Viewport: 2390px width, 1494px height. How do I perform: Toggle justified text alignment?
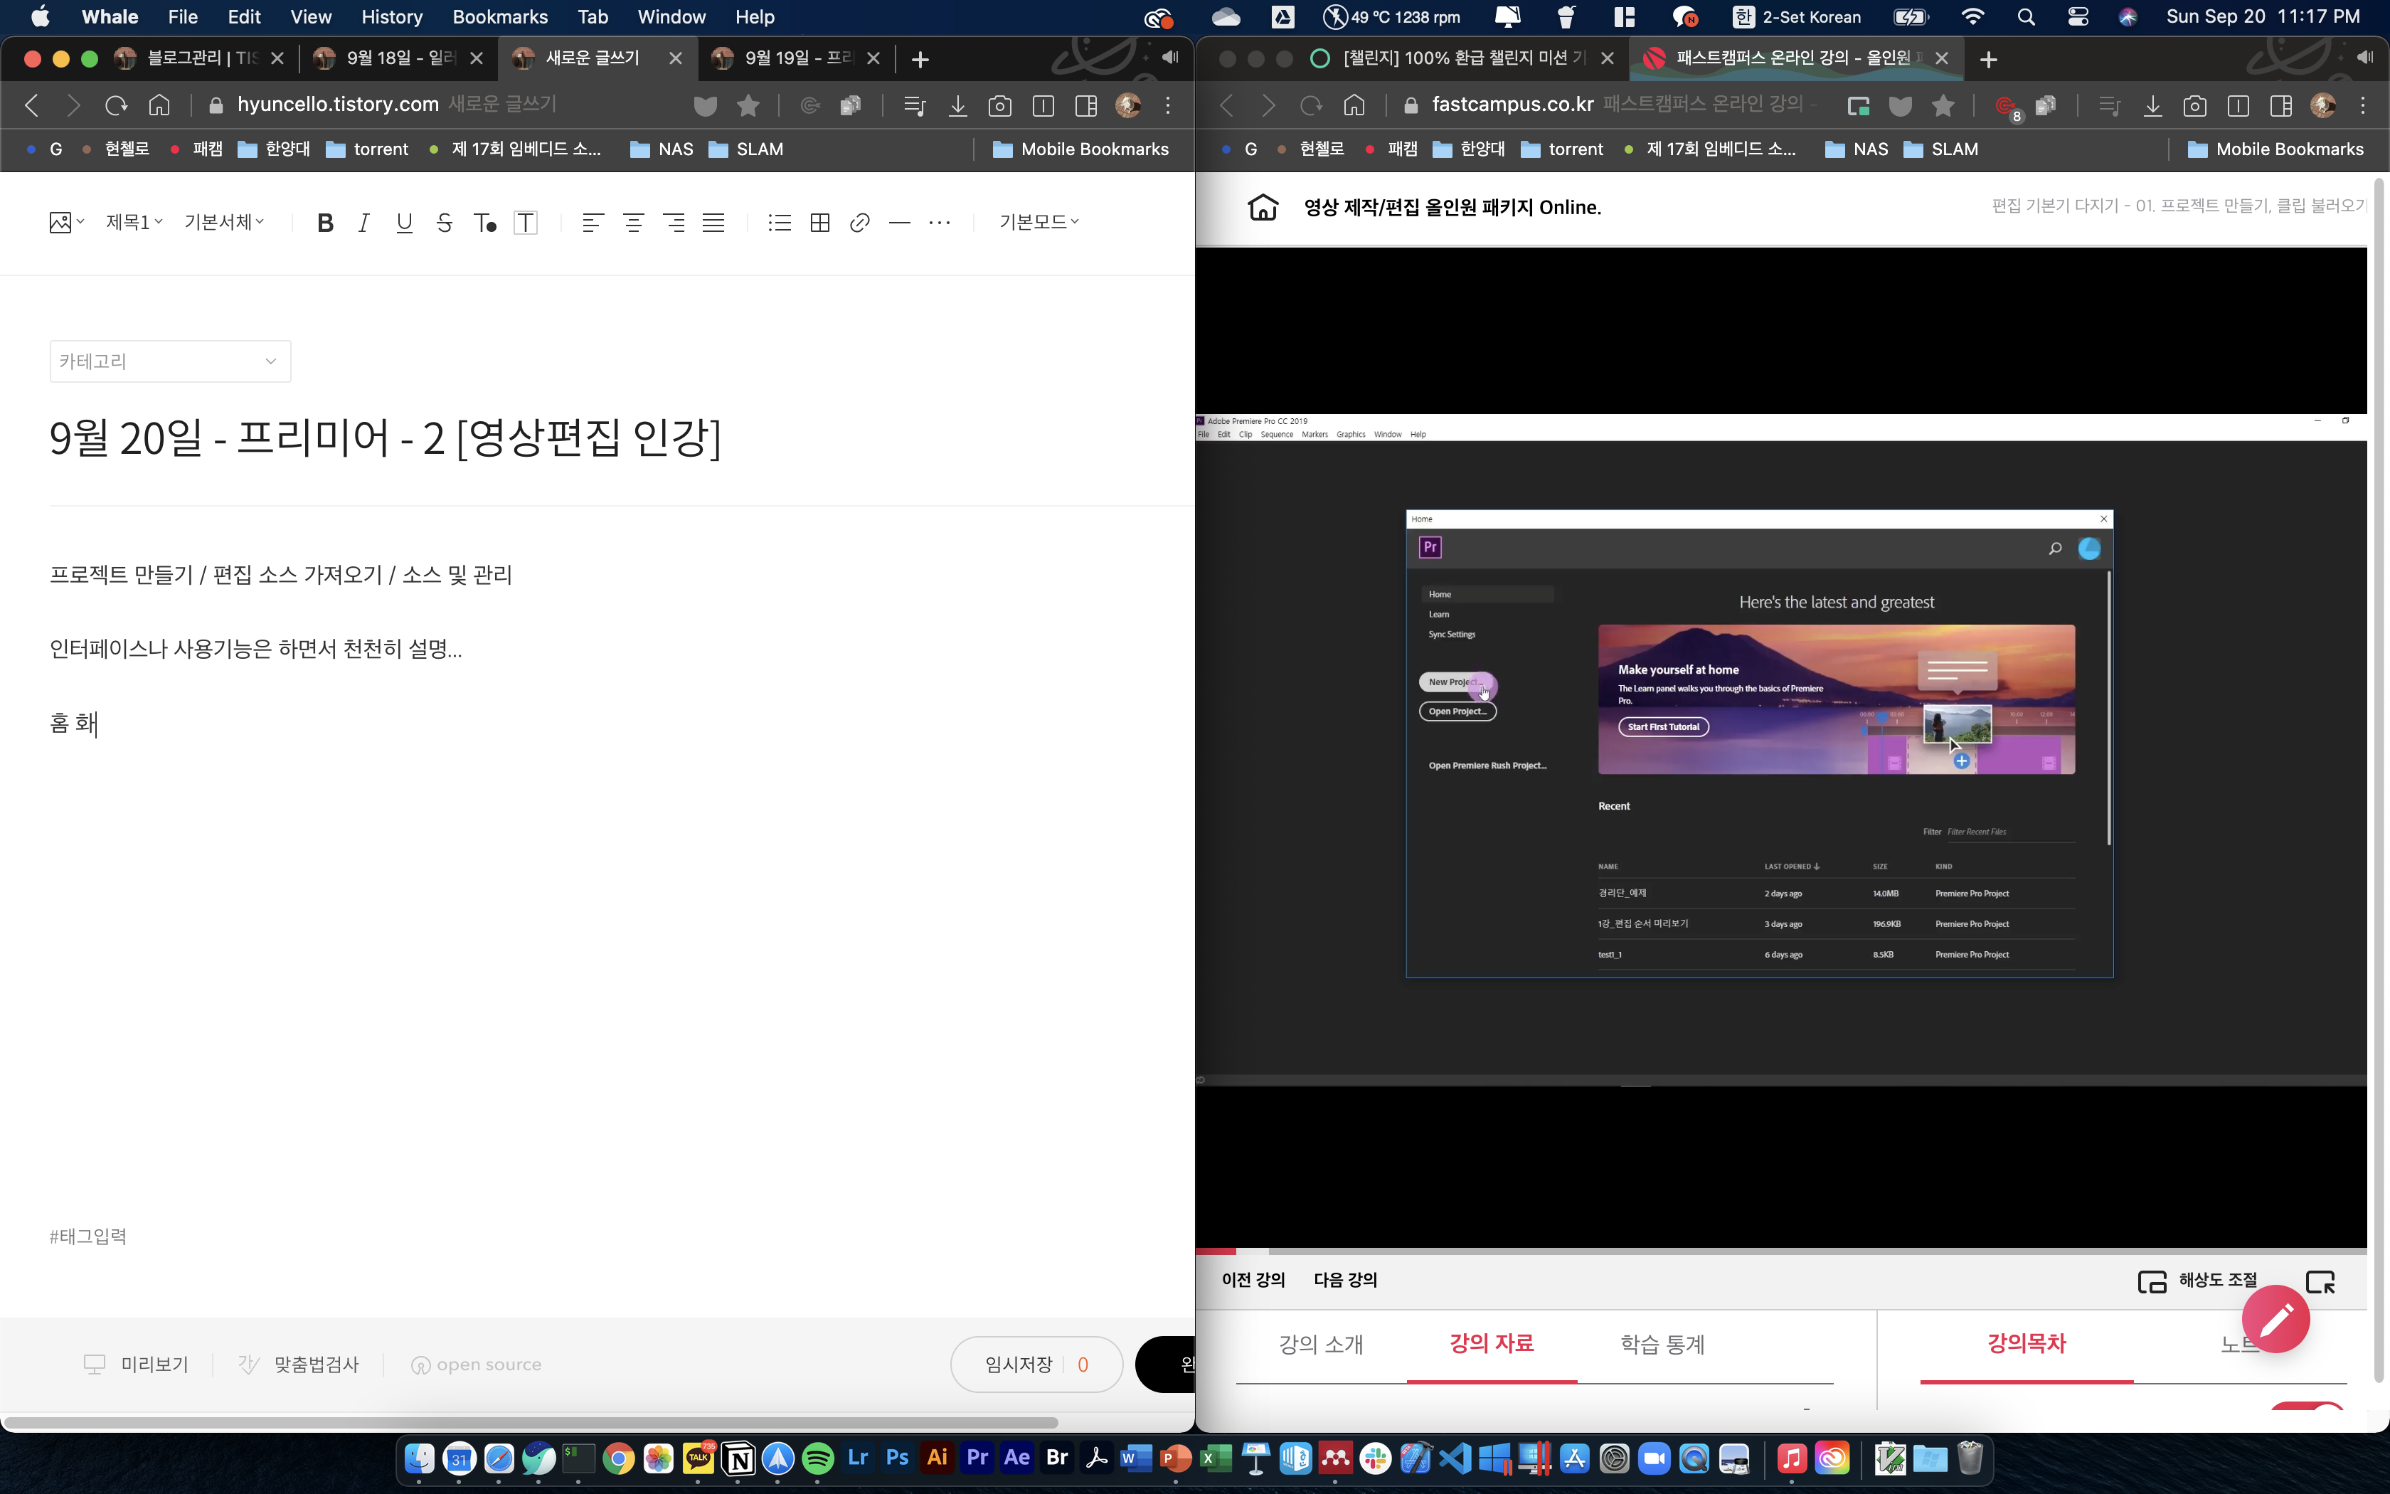(713, 222)
